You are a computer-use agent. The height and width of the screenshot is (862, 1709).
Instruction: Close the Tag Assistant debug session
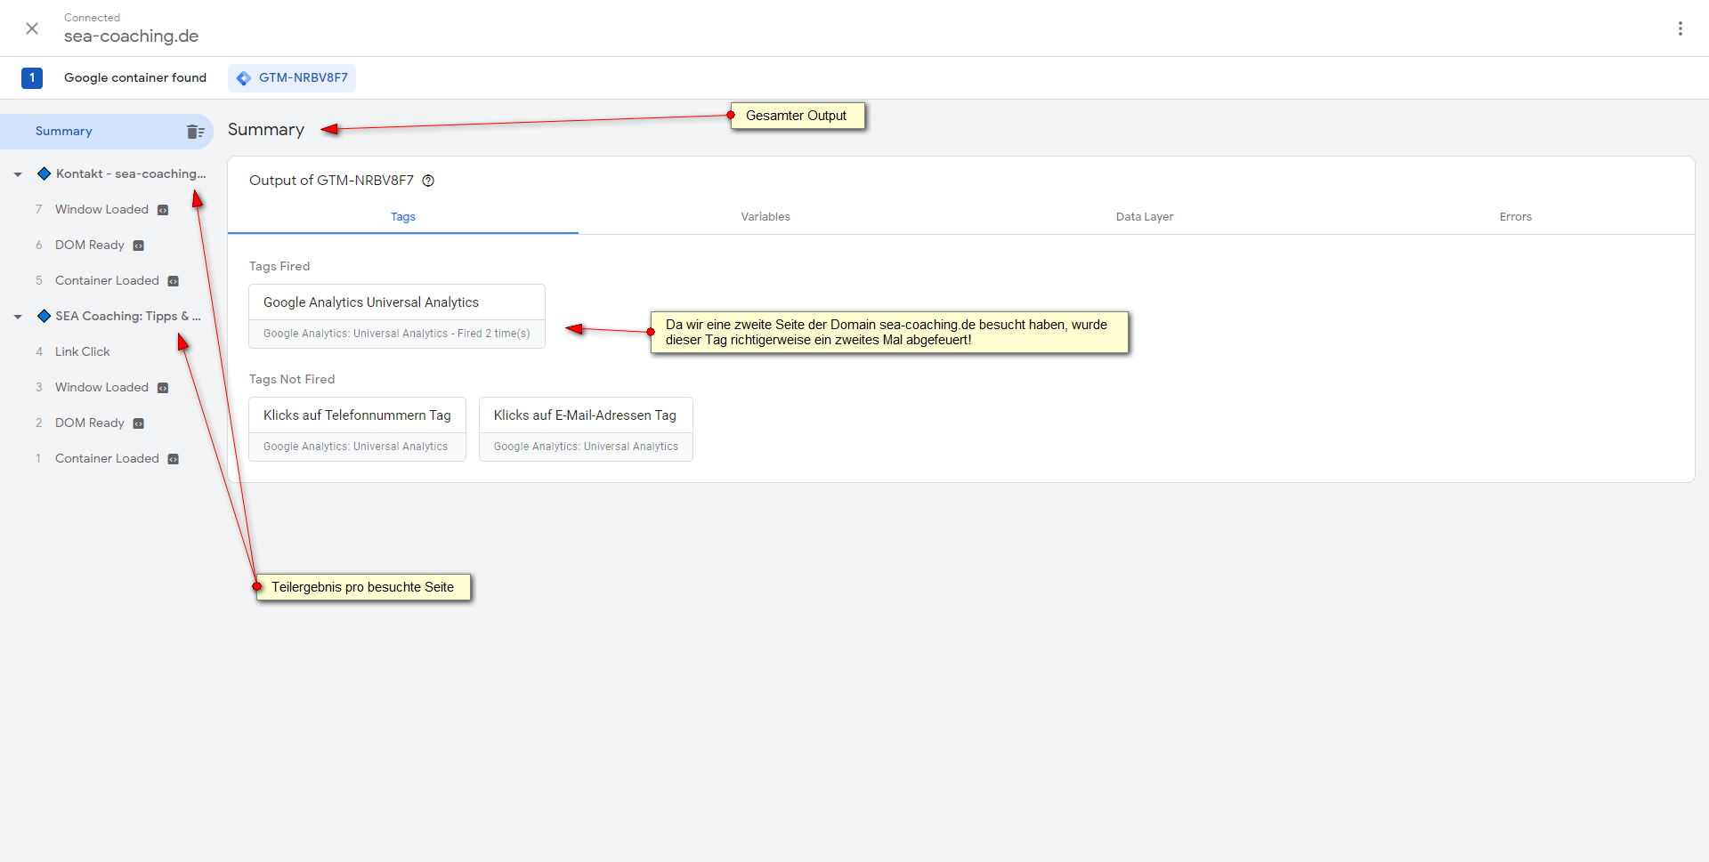pyautogui.click(x=32, y=28)
